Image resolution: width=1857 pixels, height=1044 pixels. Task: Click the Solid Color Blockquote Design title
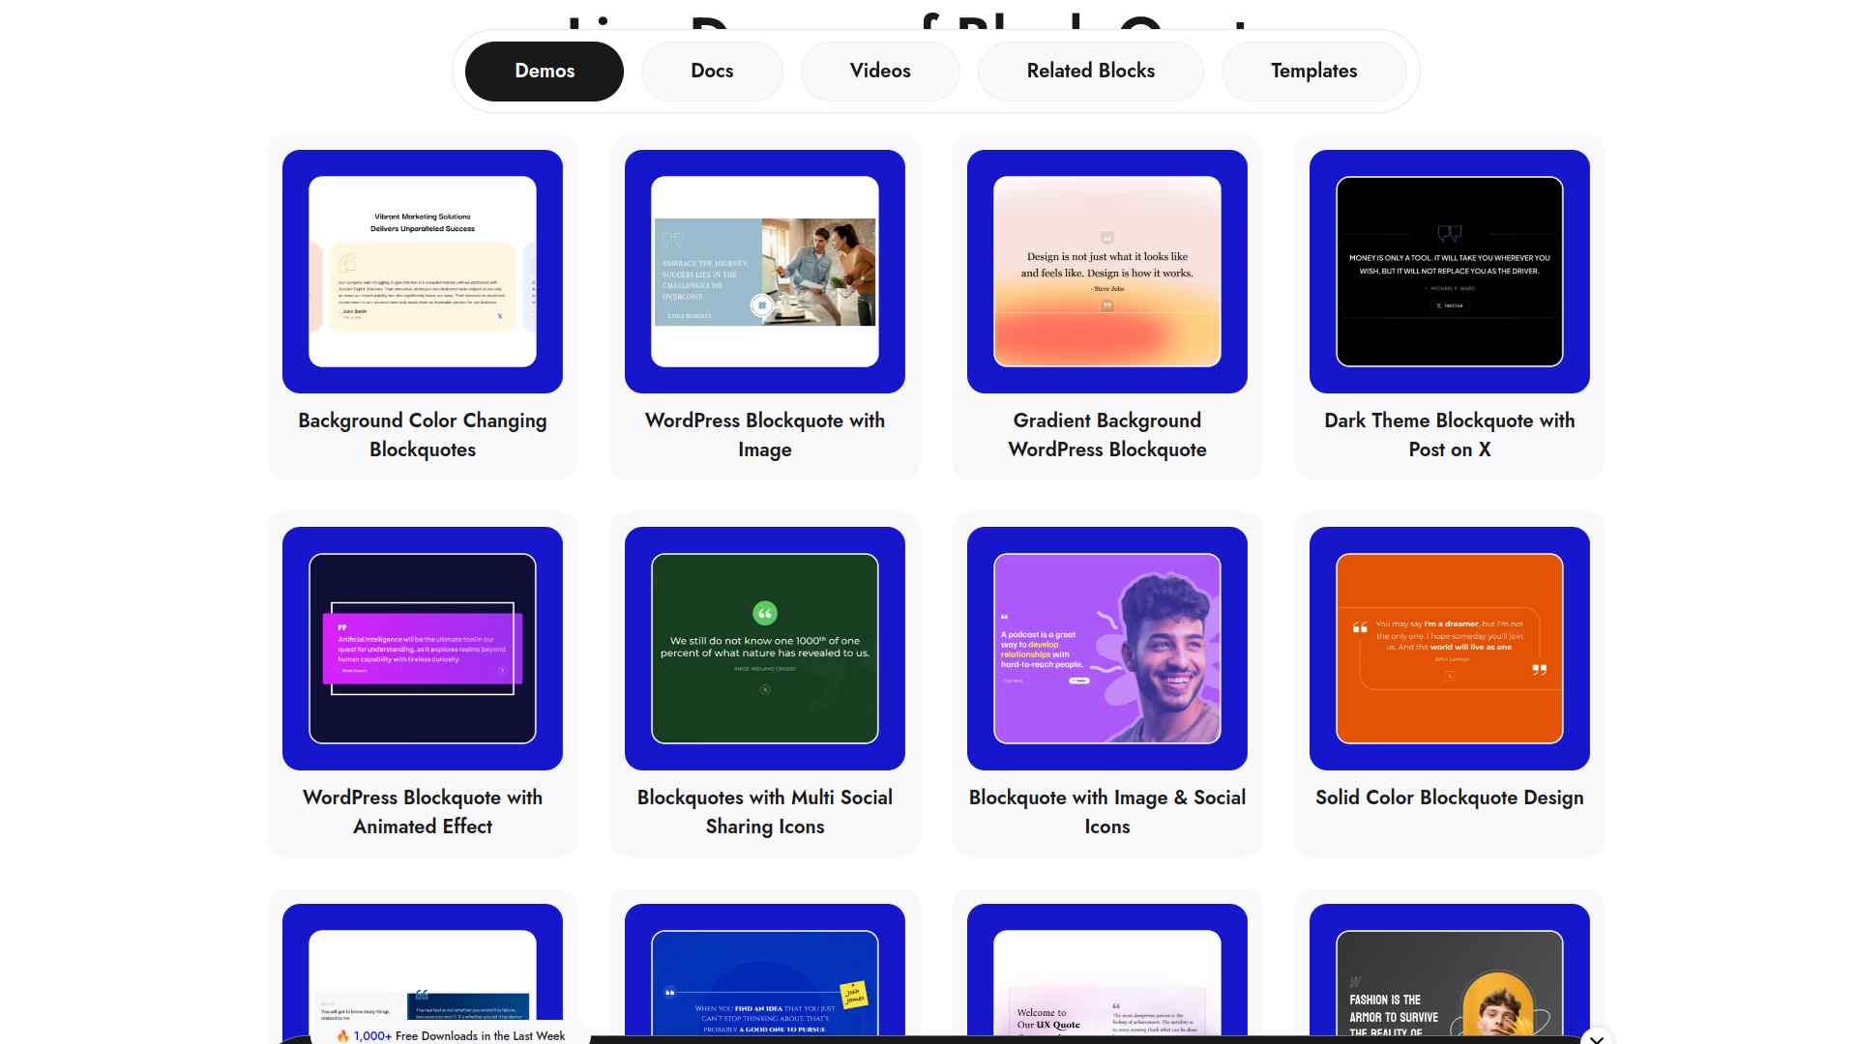[x=1449, y=797]
